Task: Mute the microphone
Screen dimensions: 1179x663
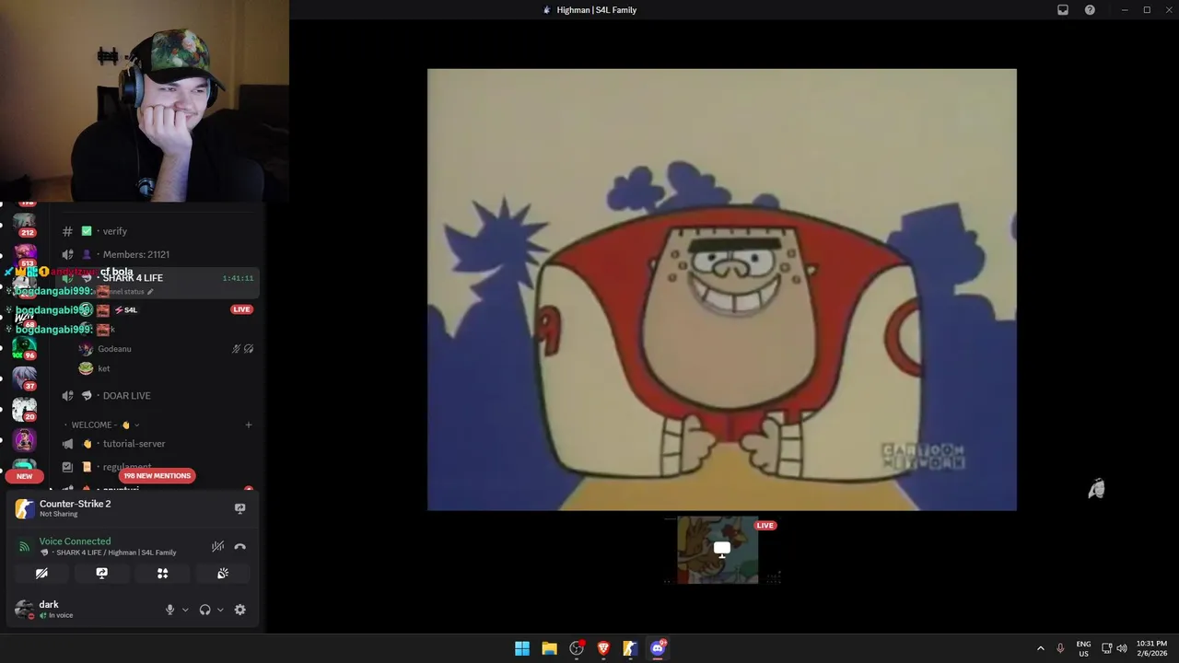Action: click(169, 610)
